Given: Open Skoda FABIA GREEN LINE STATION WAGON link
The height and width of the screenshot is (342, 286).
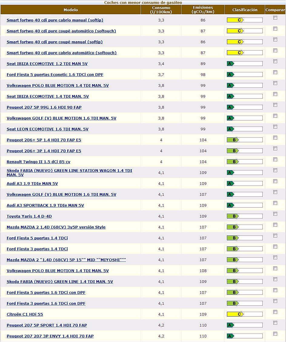Looking at the screenshot, I should pos(69,173).
